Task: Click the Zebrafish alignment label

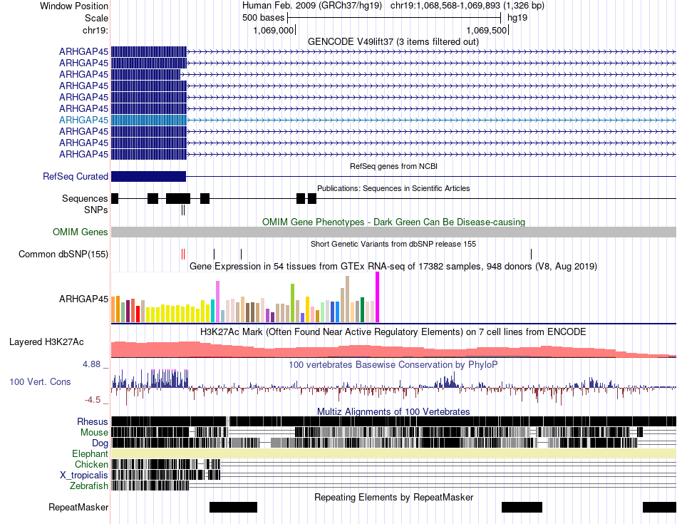Action: click(89, 486)
